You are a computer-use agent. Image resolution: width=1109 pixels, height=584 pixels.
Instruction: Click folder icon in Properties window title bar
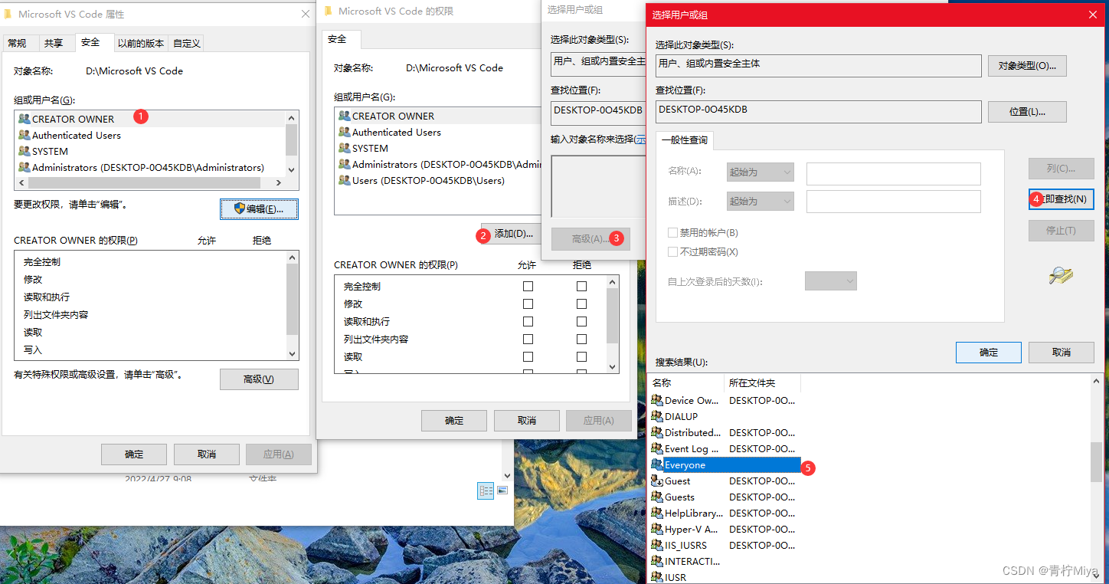coord(8,14)
